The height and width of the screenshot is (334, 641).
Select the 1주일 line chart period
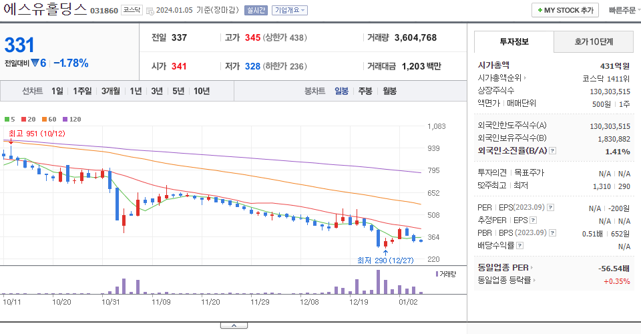82,91
